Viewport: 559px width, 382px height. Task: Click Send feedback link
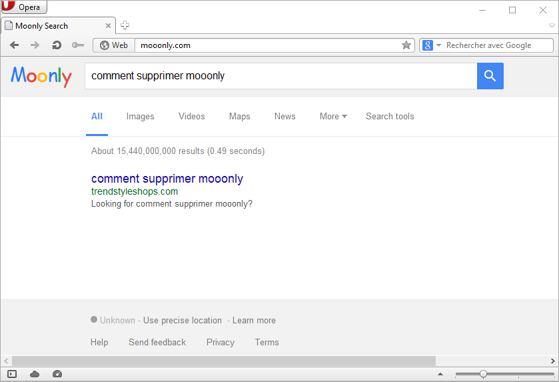[x=157, y=343]
